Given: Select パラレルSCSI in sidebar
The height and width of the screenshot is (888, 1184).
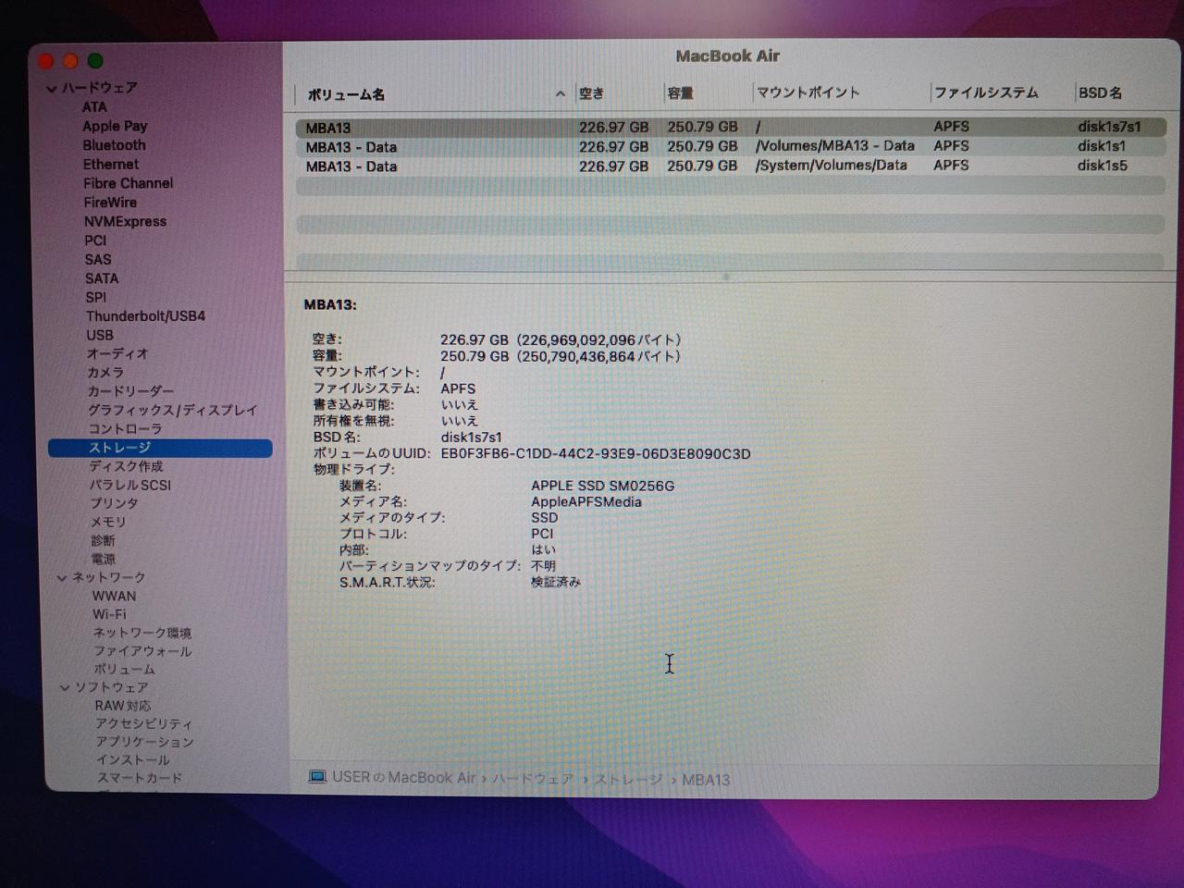Looking at the screenshot, I should 130,485.
